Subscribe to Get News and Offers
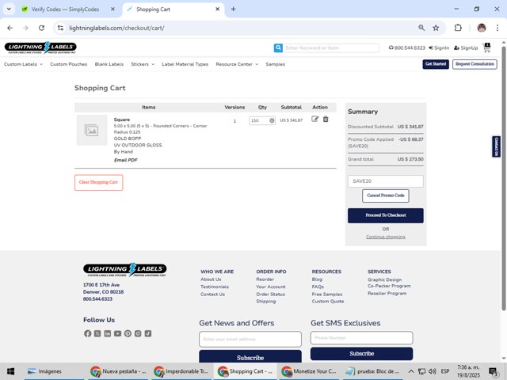The height and width of the screenshot is (380, 507). pos(250,356)
